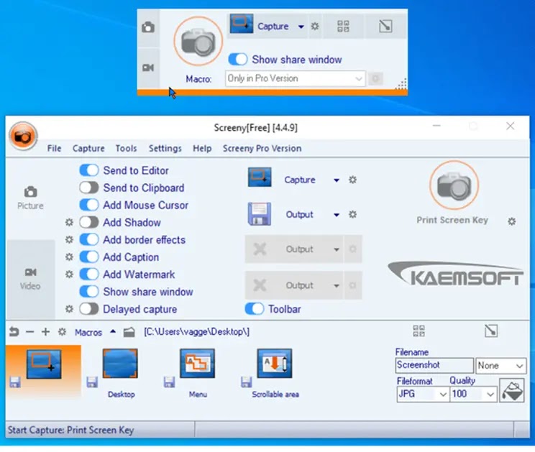Open the Help menu
The width and height of the screenshot is (535, 452).
coord(202,148)
